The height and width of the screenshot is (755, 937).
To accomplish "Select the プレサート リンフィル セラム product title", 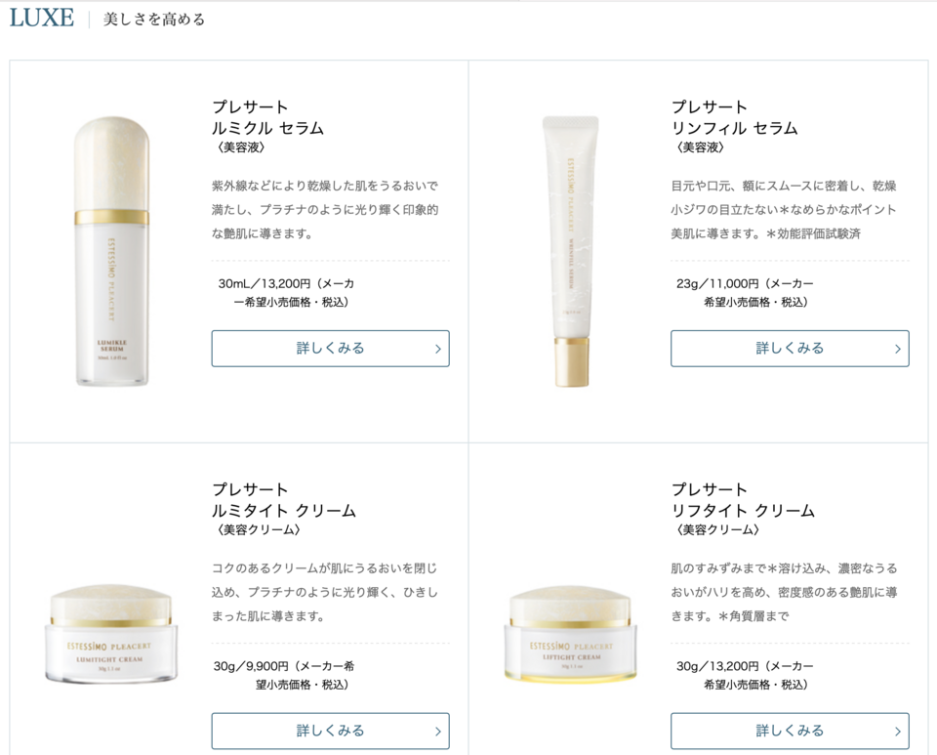I will pos(734,117).
